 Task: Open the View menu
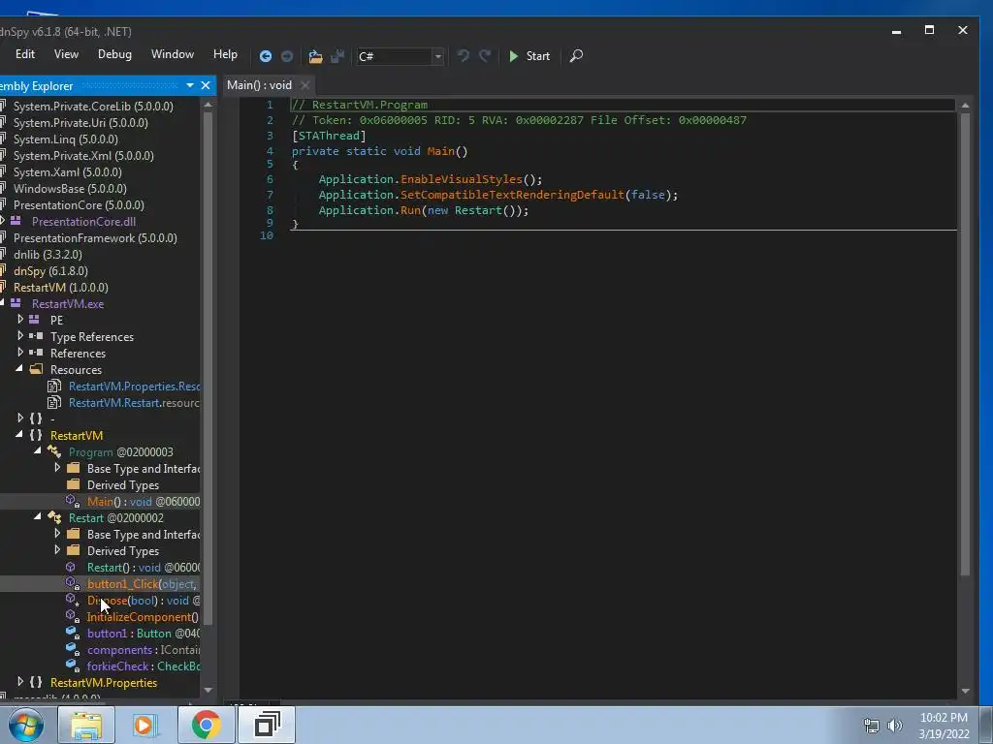(x=66, y=54)
